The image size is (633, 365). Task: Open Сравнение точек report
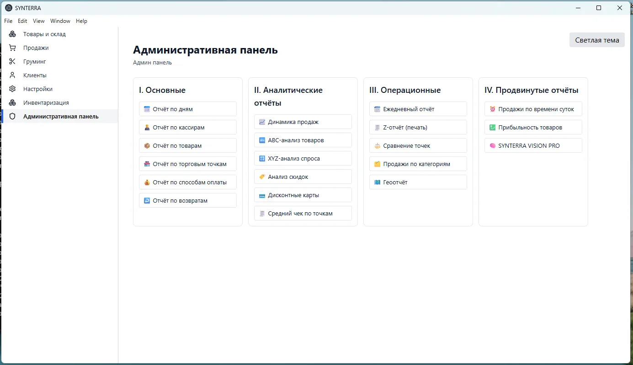pyautogui.click(x=418, y=145)
